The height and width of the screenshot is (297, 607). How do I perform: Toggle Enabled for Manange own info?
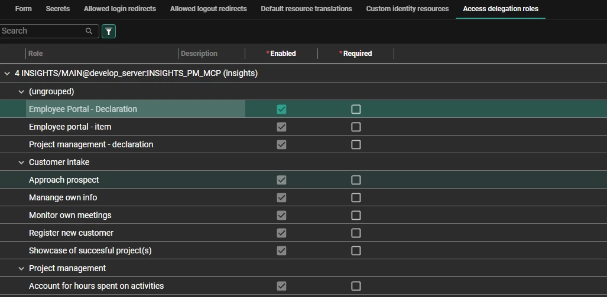281,198
